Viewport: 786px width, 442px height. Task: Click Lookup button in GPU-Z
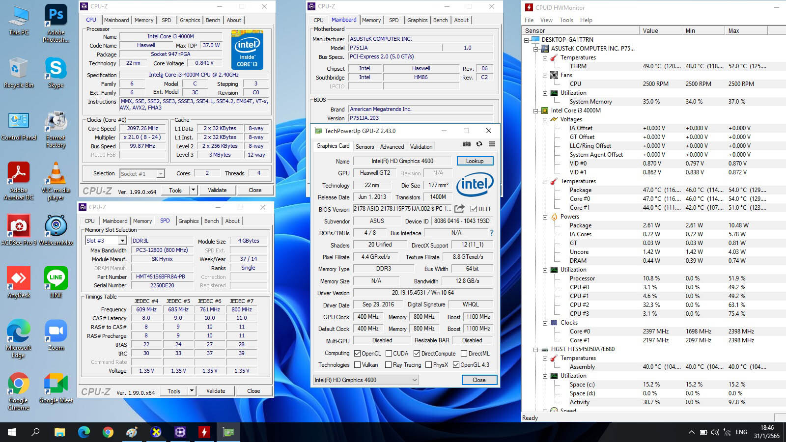coord(475,161)
